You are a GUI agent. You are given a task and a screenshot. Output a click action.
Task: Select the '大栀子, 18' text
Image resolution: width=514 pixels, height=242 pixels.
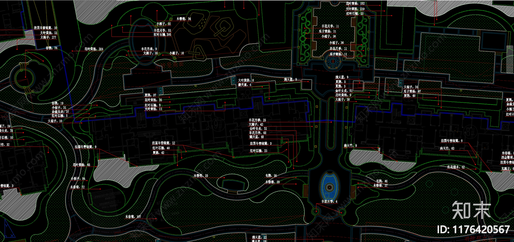point(150,53)
